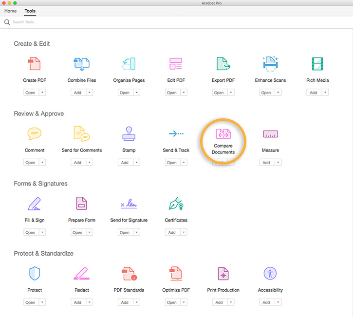Click Open under Fill & Sign
Screen dimensions: 353x317
(x=31, y=232)
